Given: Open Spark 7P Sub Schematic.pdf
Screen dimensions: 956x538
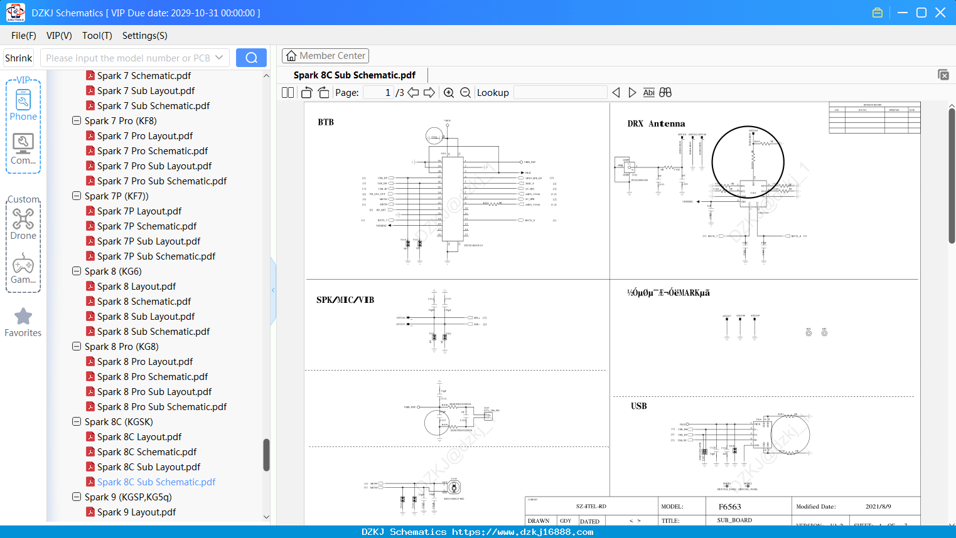Looking at the screenshot, I should [x=156, y=256].
